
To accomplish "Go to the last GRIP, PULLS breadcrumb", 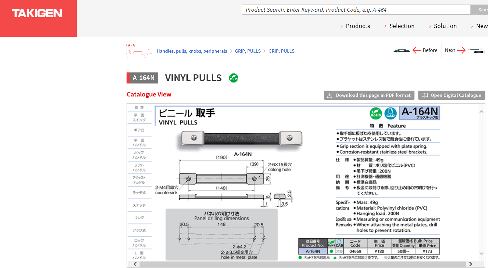I will (x=281, y=51).
